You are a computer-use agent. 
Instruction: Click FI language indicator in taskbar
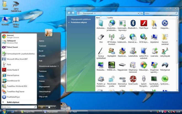[151, 112]
